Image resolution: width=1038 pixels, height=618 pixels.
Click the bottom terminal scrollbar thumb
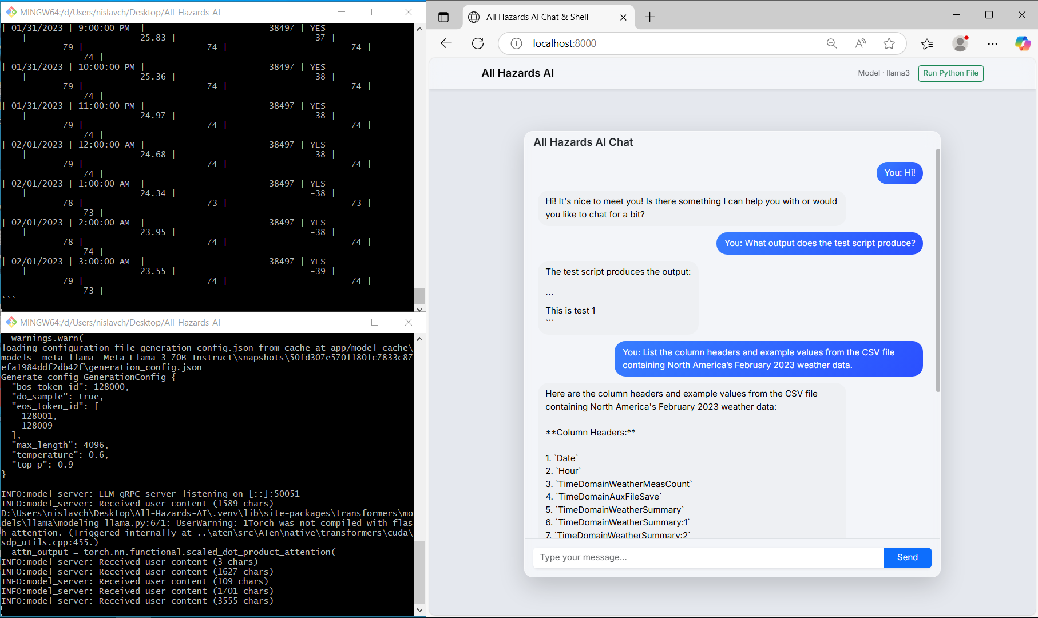(x=419, y=572)
